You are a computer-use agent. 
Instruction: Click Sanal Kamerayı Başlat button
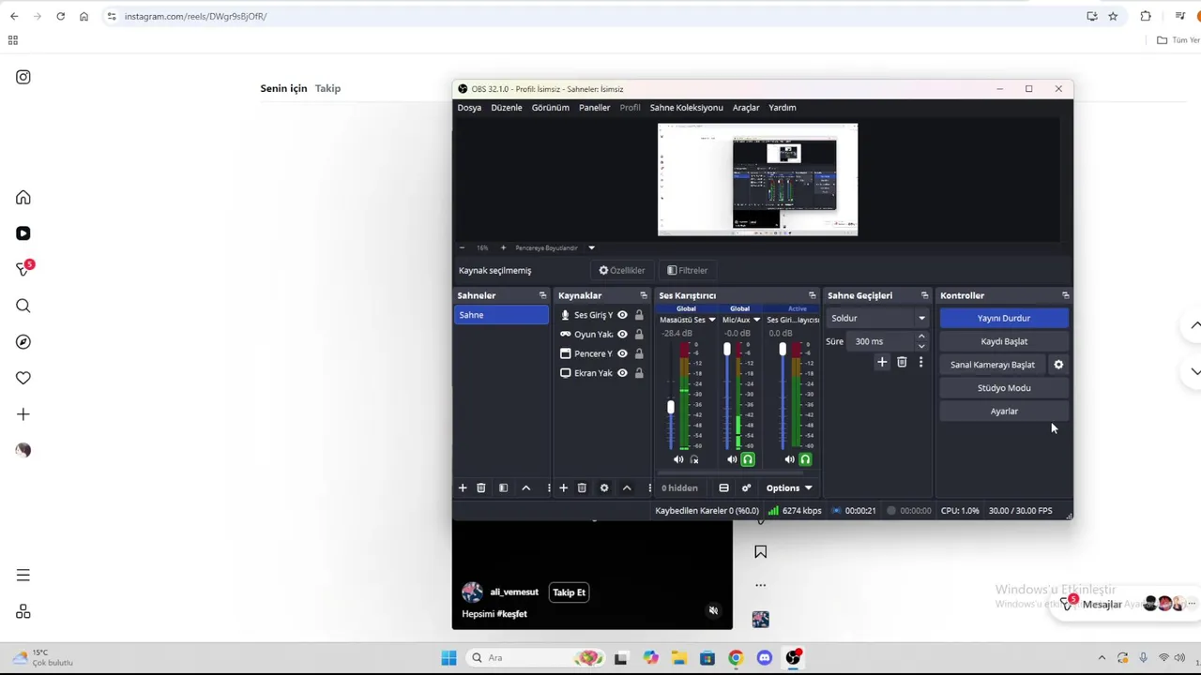tap(993, 365)
